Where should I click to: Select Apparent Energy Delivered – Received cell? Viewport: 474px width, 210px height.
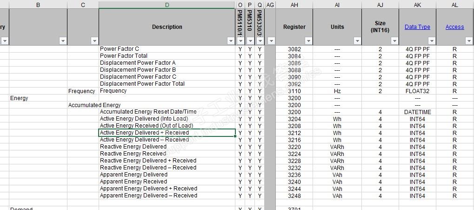[167, 196]
